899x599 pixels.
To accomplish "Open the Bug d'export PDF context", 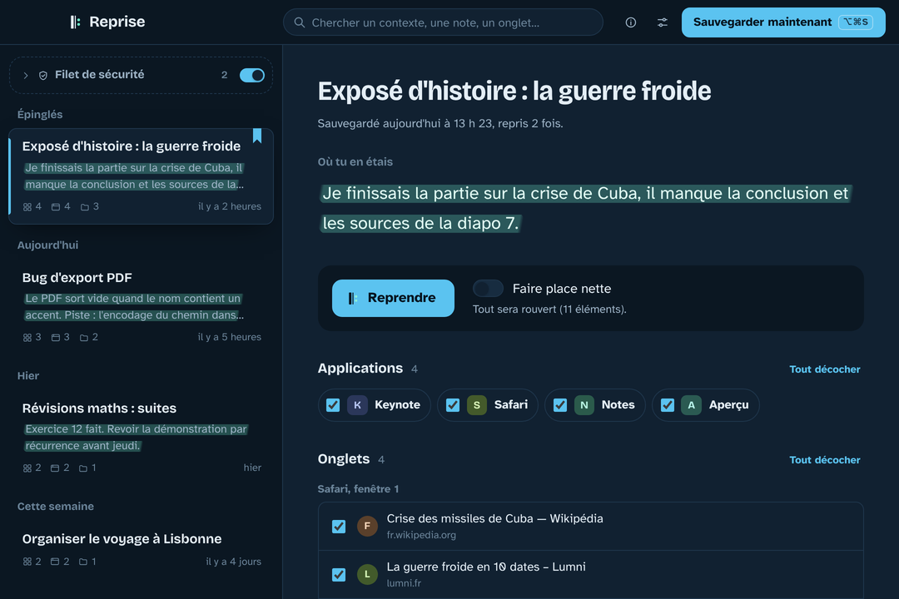I will pos(141,307).
